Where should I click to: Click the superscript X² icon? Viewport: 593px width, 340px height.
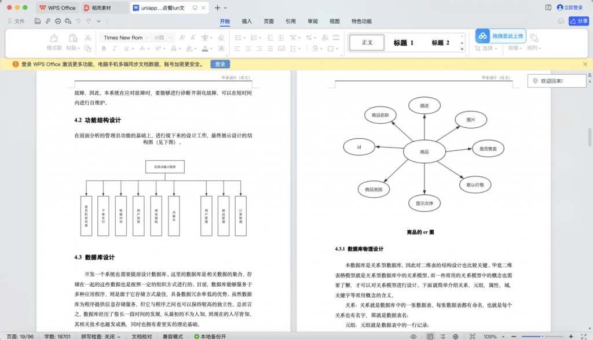pyautogui.click(x=158, y=48)
